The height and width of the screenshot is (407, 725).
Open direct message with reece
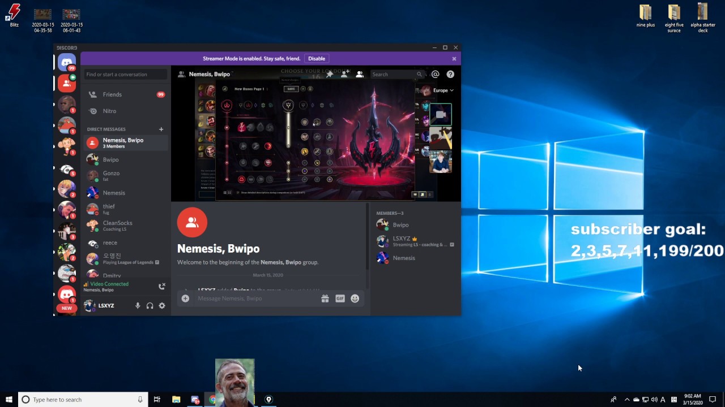pyautogui.click(x=126, y=243)
